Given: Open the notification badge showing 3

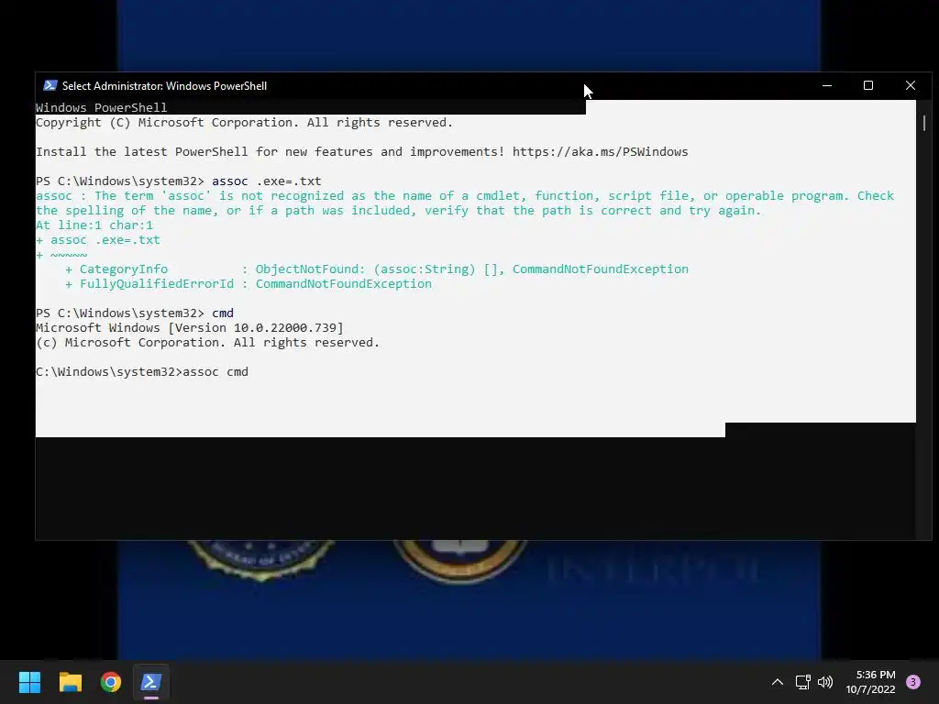Looking at the screenshot, I should [x=913, y=682].
